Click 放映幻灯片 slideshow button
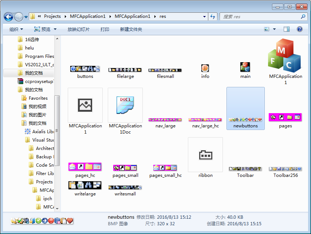The image size is (311, 234). point(78,29)
